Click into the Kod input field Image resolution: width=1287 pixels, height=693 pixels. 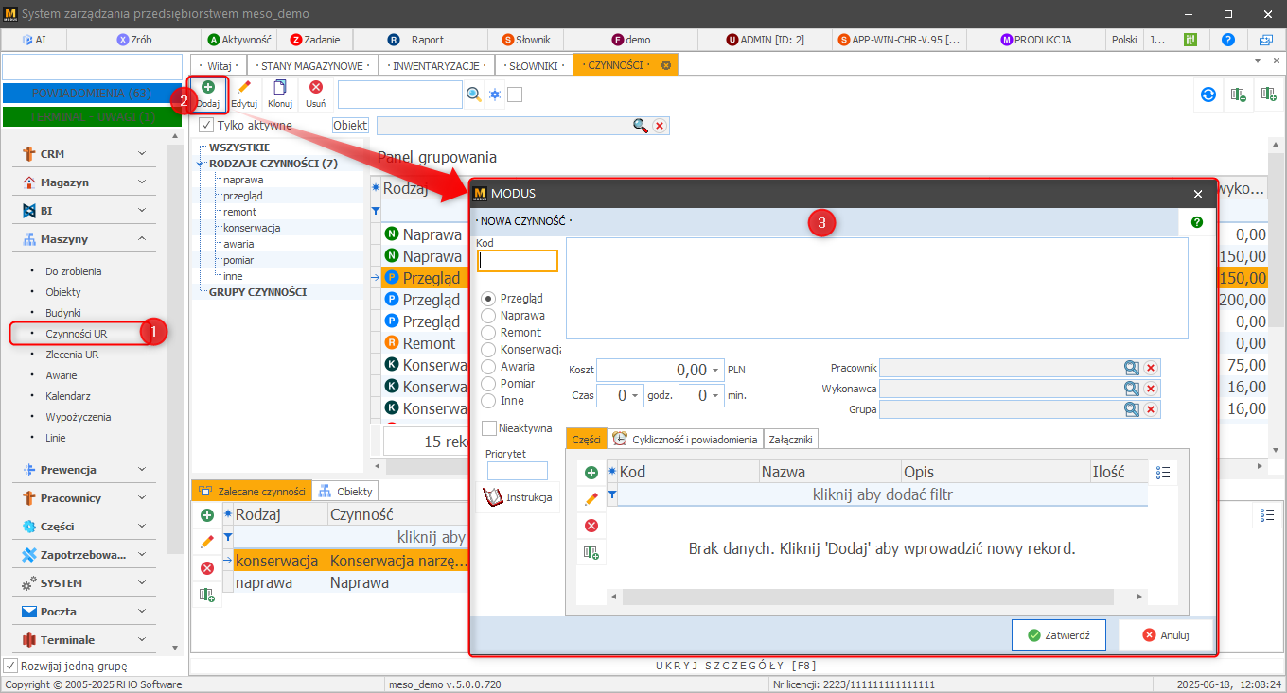click(x=518, y=261)
